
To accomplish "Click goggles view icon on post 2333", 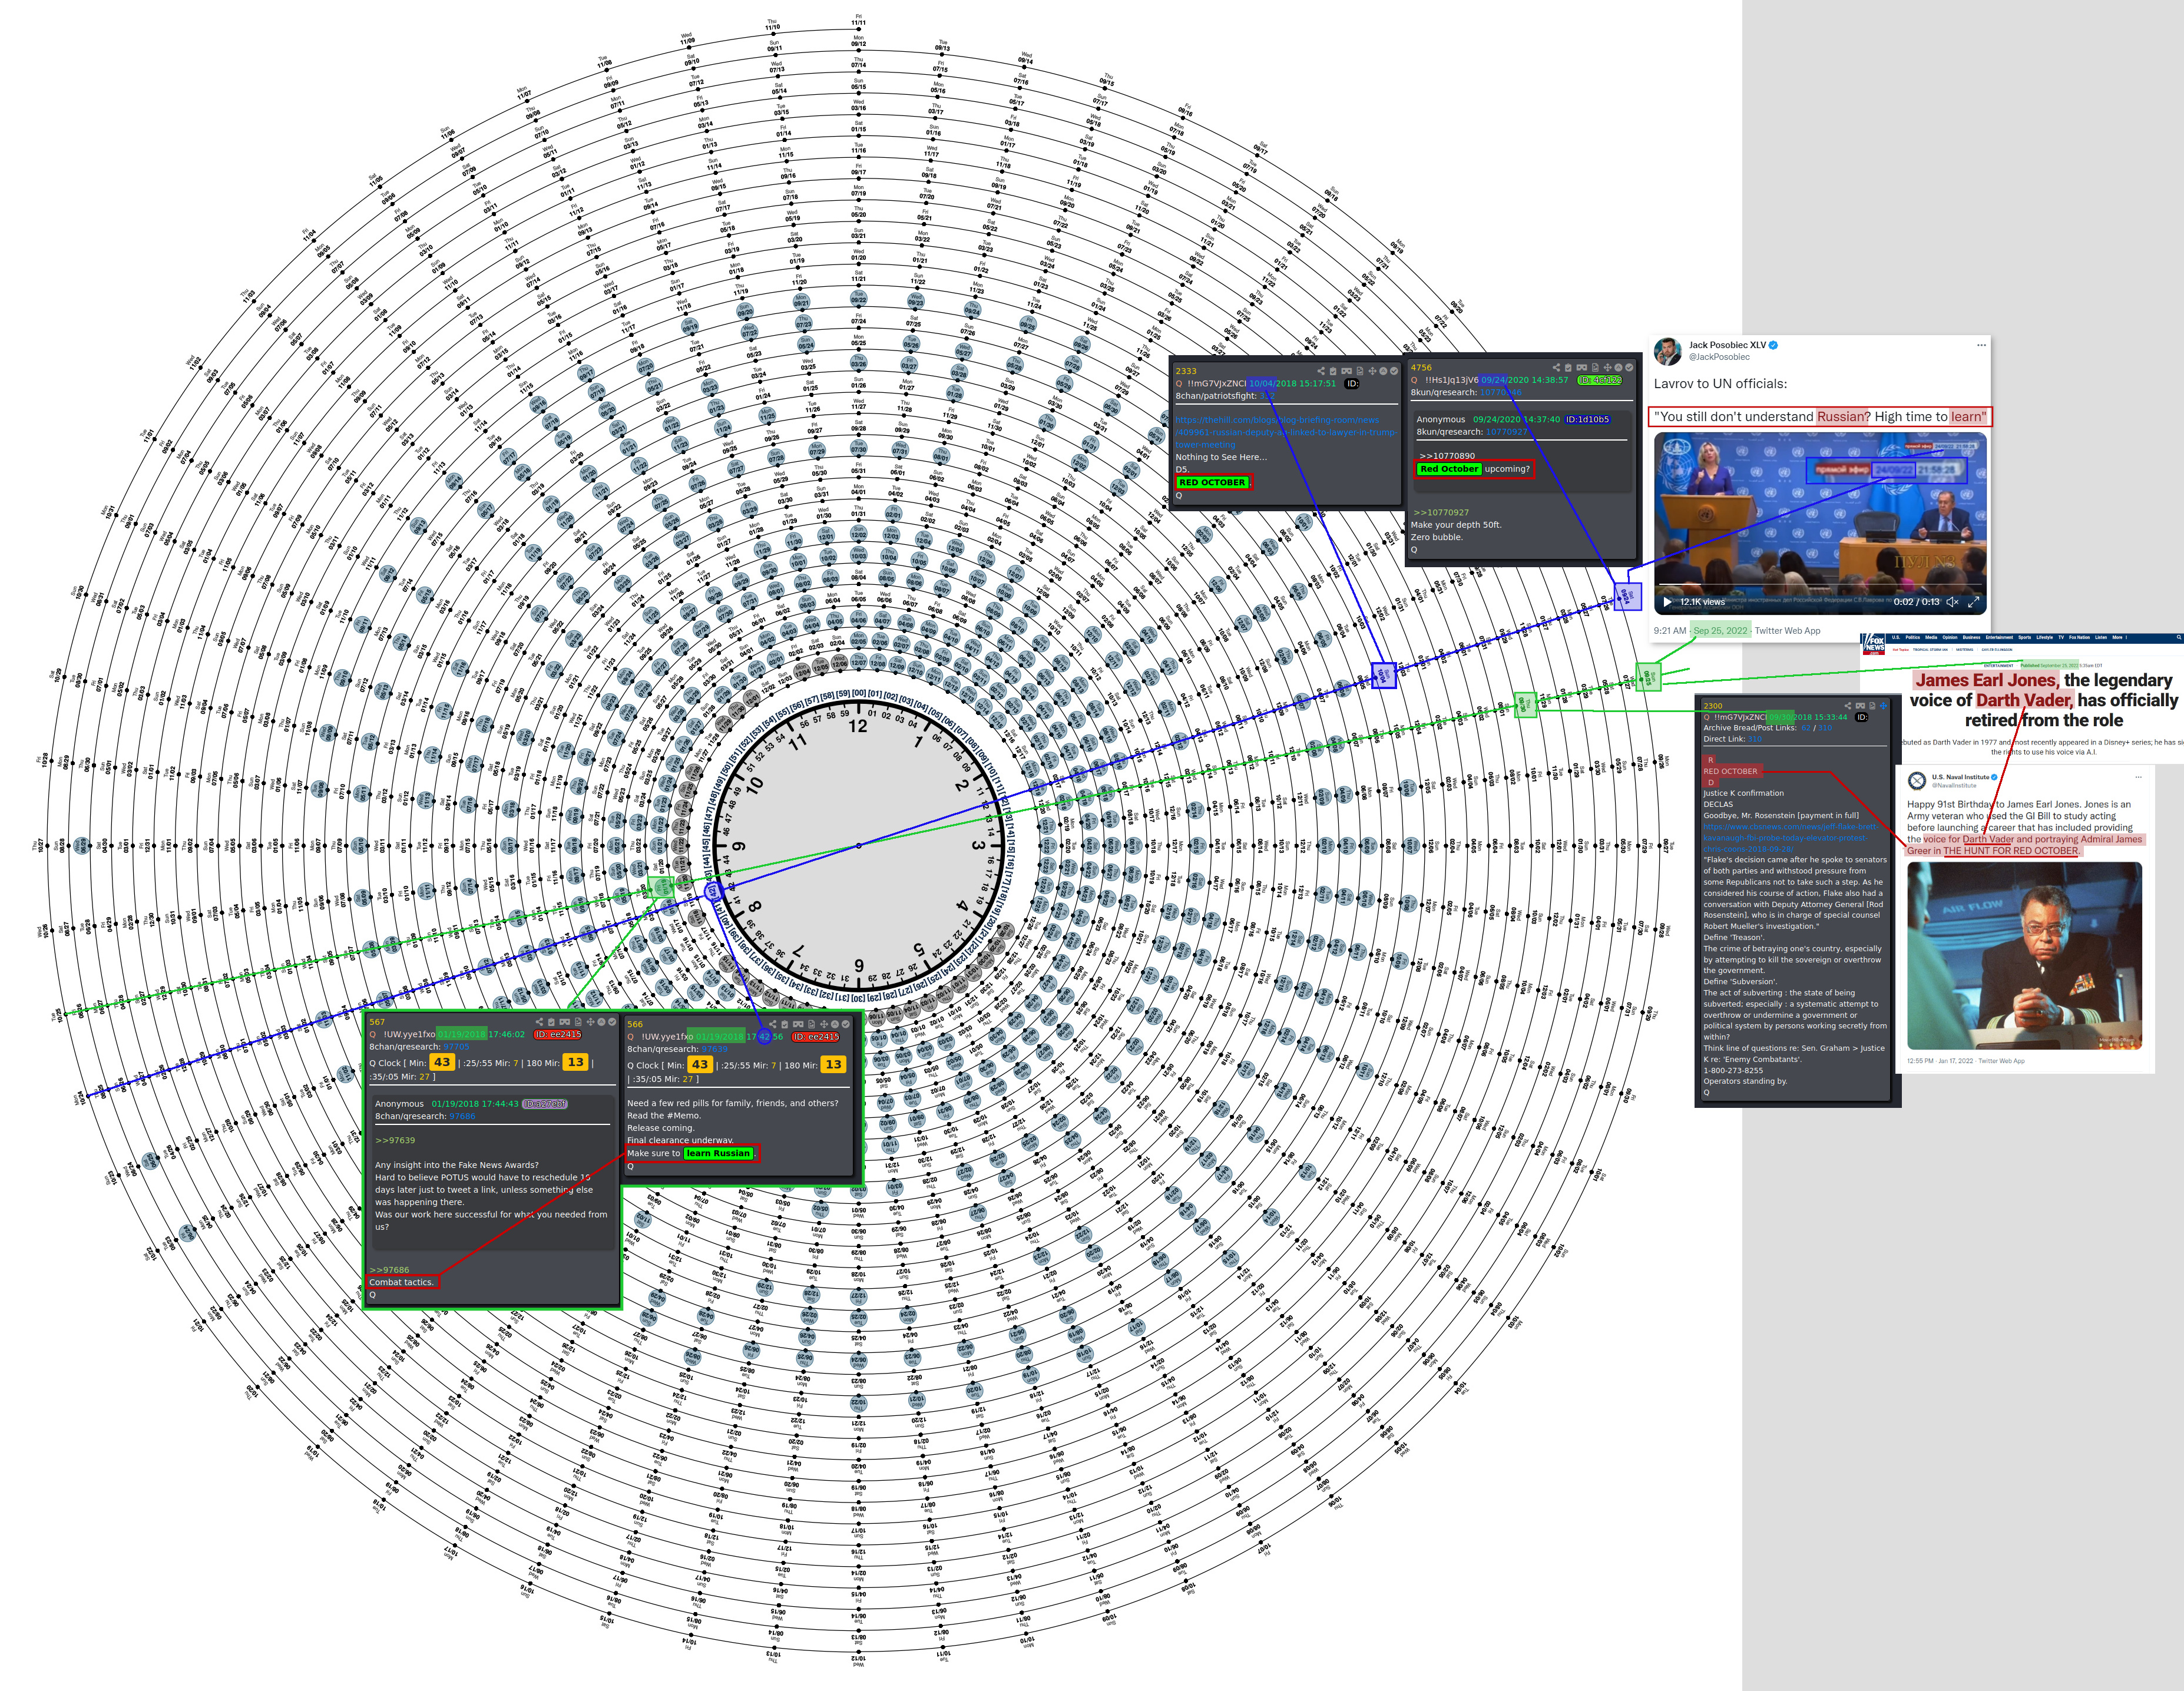I will coord(1347,371).
